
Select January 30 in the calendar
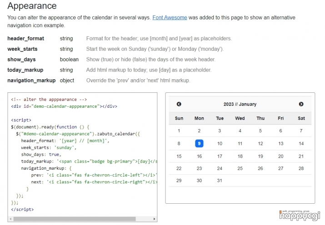199,181
